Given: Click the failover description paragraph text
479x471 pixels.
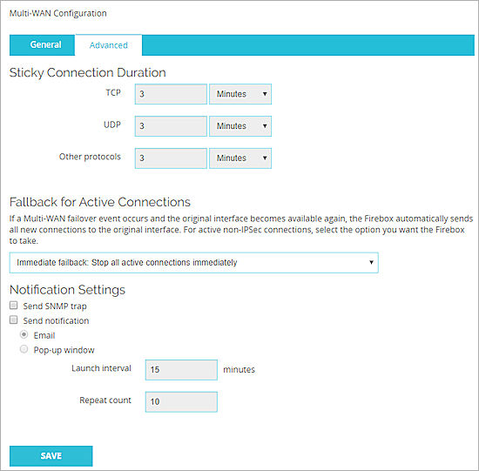Looking at the screenshot, I should pos(240,230).
